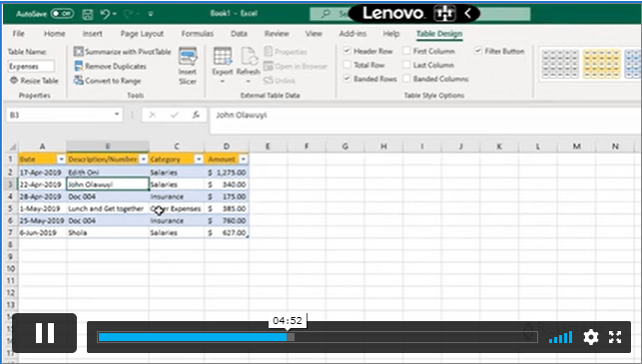
Task: Uncheck the Banded Rows checkbox
Action: [x=347, y=79]
